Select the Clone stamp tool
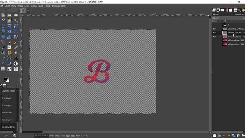This screenshot has height=138, width=245. (3, 53)
